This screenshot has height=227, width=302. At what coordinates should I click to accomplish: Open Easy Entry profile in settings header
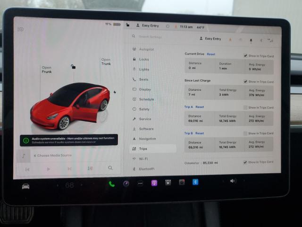pyautogui.click(x=210, y=39)
